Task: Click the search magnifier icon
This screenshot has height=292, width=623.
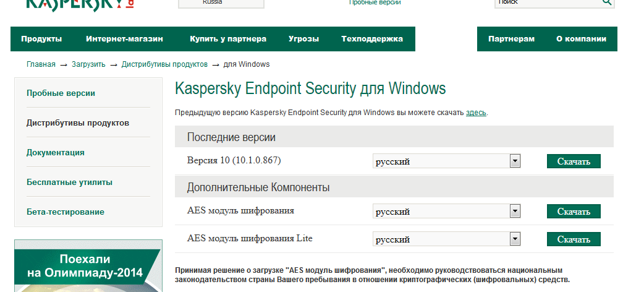Action: (608, 2)
